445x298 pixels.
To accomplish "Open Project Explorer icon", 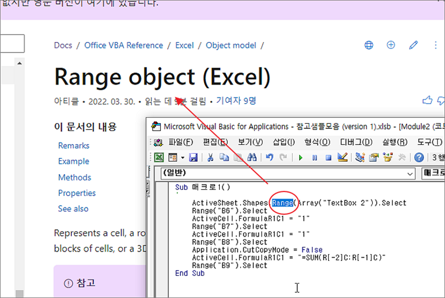I will [x=360, y=157].
